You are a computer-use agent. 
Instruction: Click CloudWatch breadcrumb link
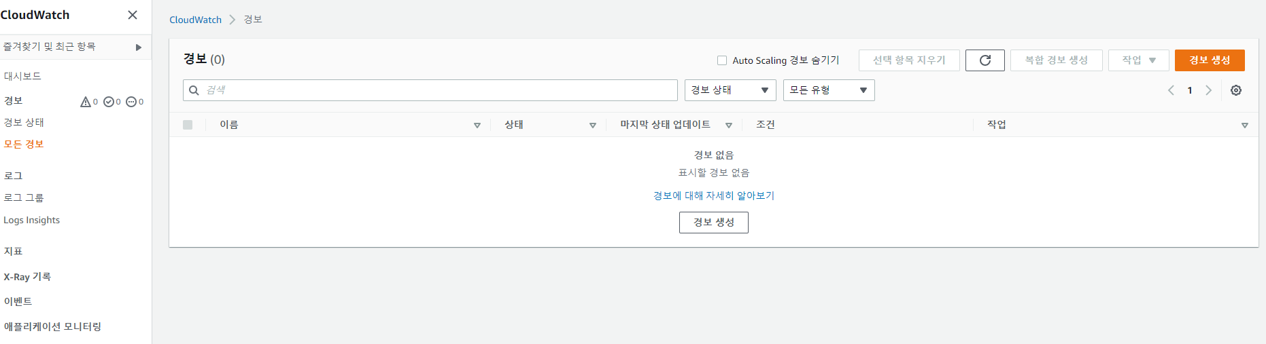click(x=196, y=20)
